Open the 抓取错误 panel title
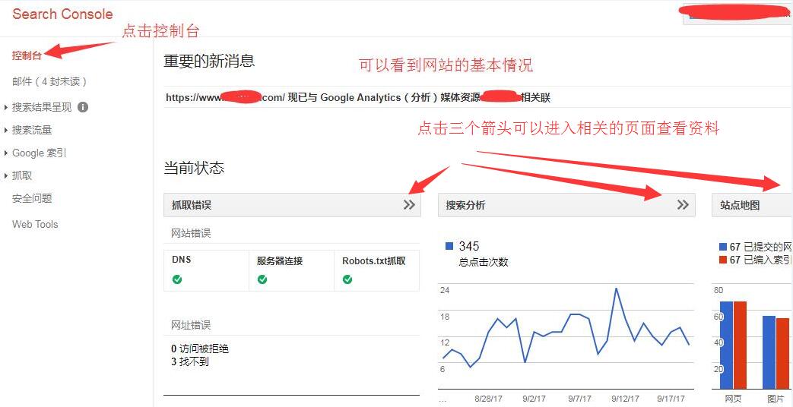Screen dimensions: 793x407 point(192,205)
